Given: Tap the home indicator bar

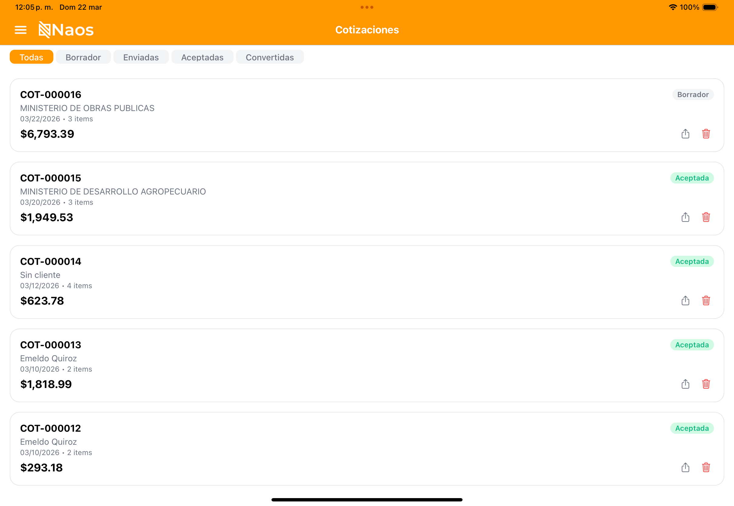Looking at the screenshot, I should point(367,500).
